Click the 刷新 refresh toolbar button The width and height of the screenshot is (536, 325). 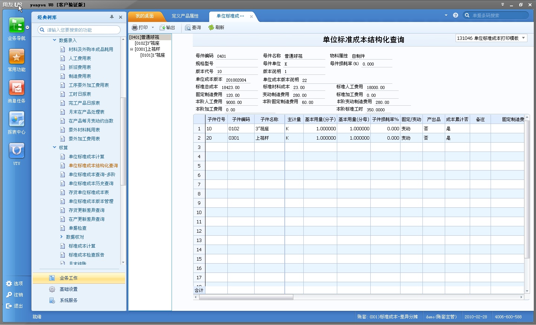click(x=216, y=28)
